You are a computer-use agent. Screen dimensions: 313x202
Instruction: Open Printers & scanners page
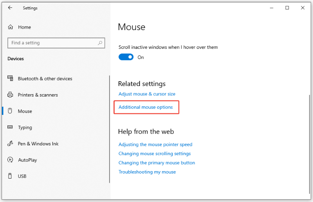(38, 95)
